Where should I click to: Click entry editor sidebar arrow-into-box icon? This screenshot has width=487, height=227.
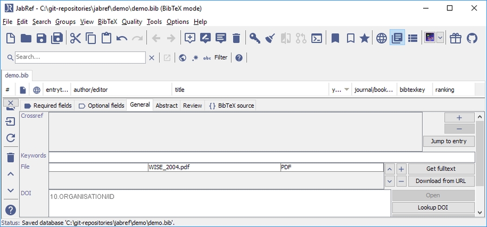pos(11,121)
